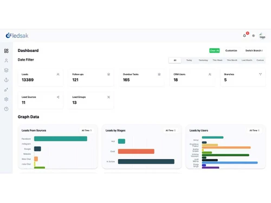This screenshot has width=271, height=203.
Task: Open the stacked layers icon in the sidebar
Action: (7, 70)
